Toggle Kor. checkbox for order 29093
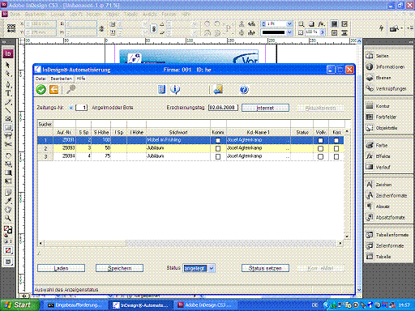This screenshot has height=311, width=415. (336, 148)
